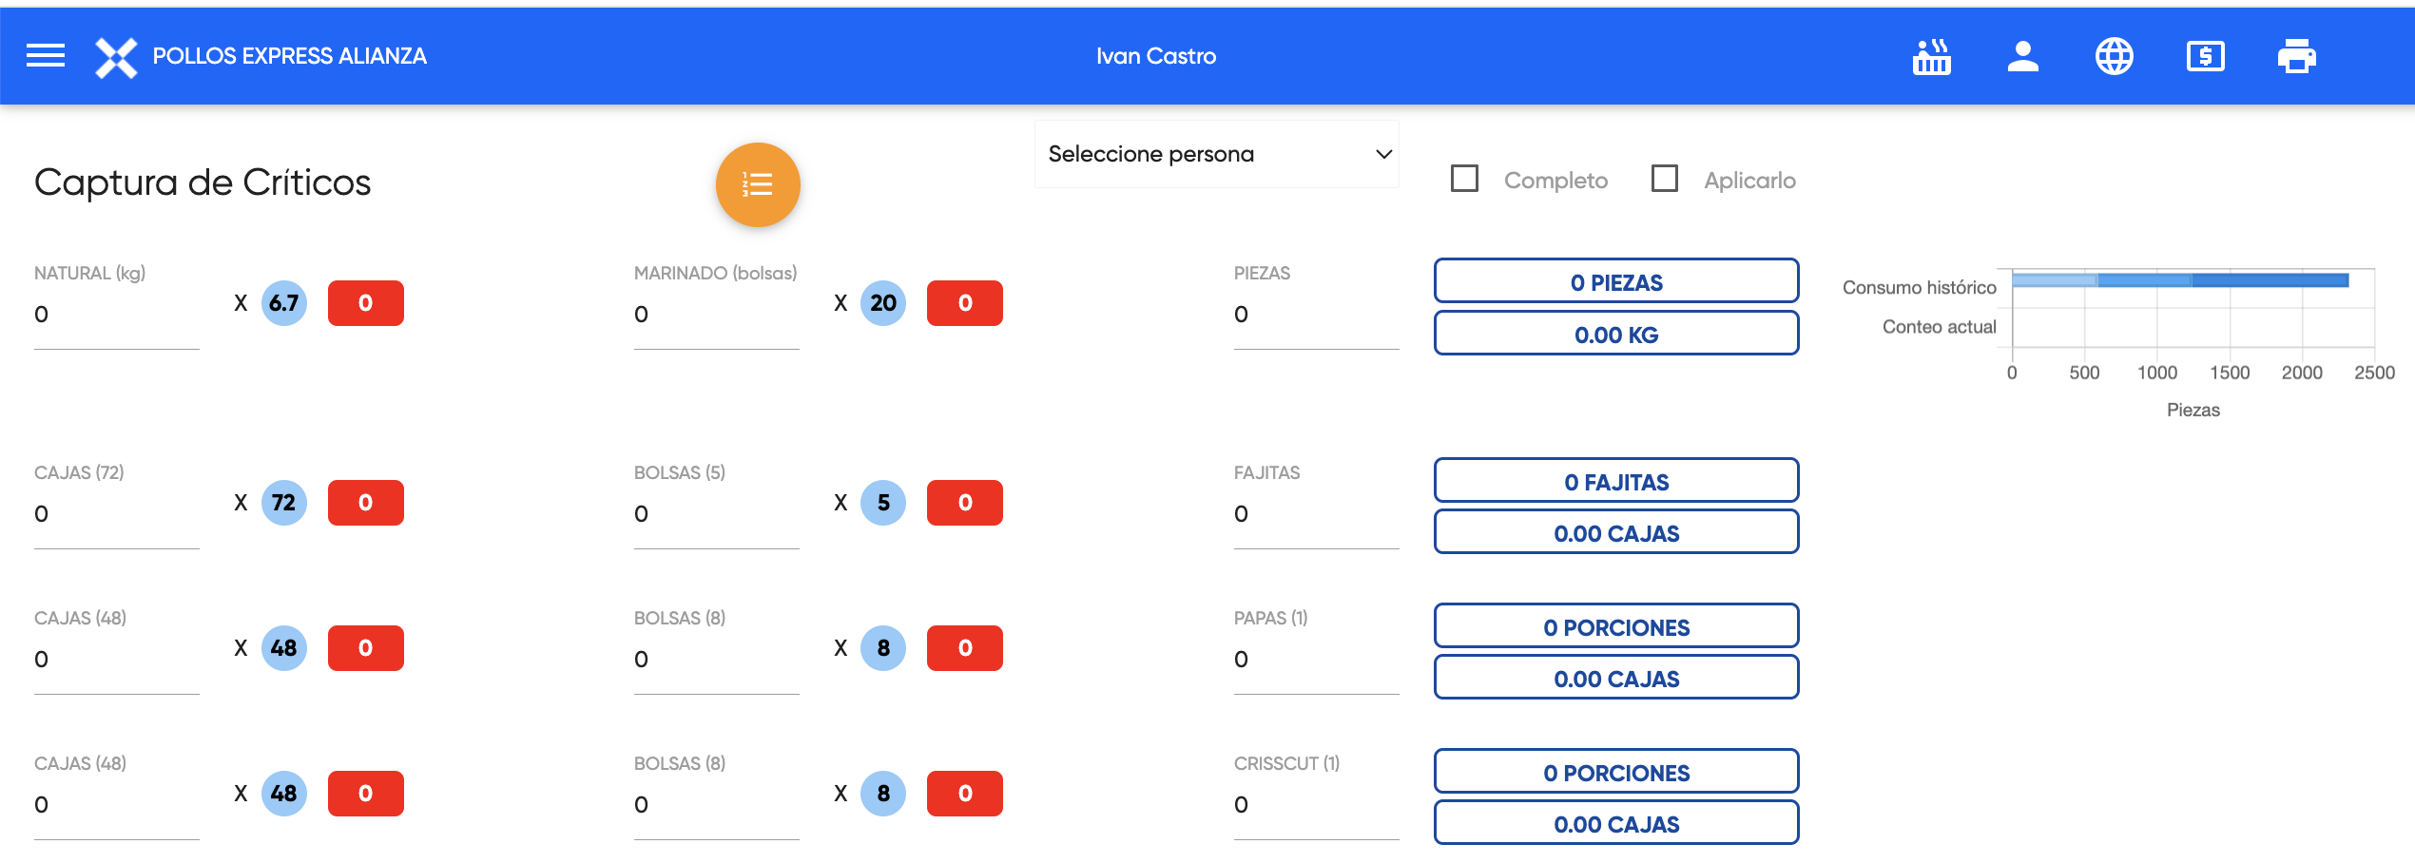Enable the Completo checkbox

pos(1464,179)
